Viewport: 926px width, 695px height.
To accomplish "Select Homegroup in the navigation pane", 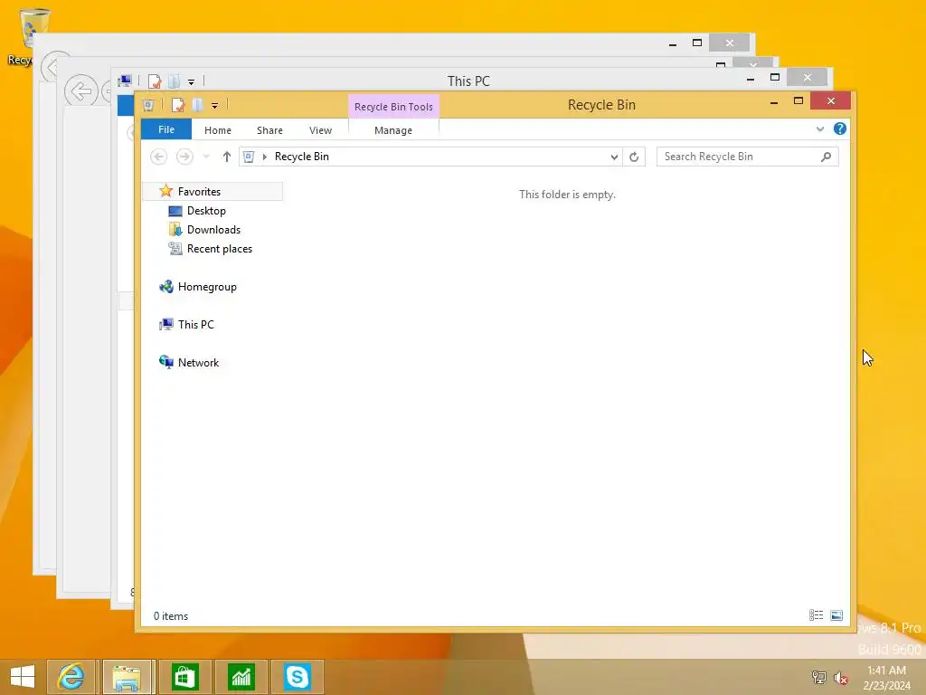I will point(207,287).
